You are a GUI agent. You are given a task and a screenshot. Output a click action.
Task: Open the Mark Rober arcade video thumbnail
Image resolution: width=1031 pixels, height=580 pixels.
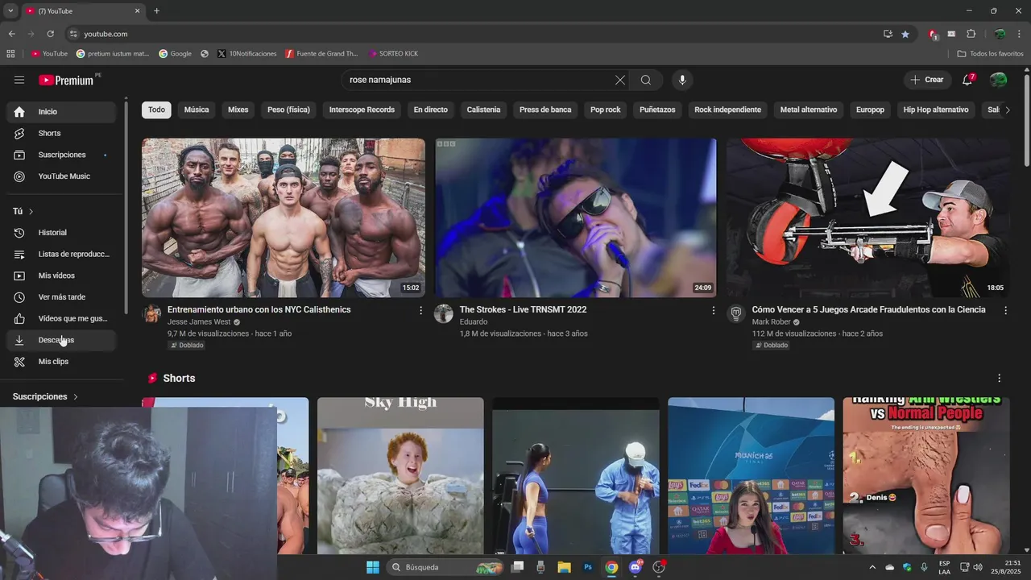click(867, 217)
